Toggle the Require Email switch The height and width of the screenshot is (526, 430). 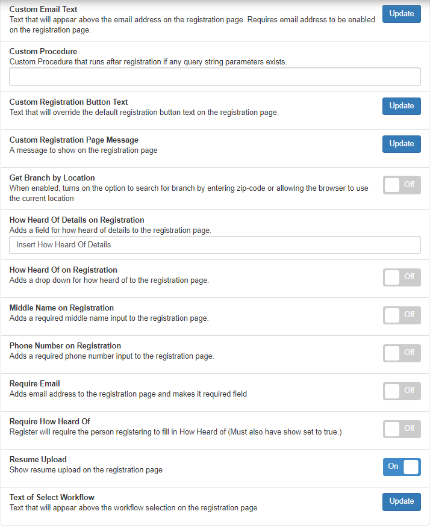(402, 391)
